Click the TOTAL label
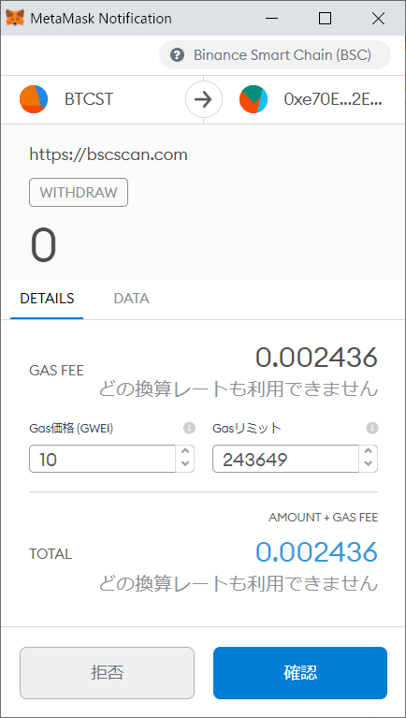 coord(51,554)
